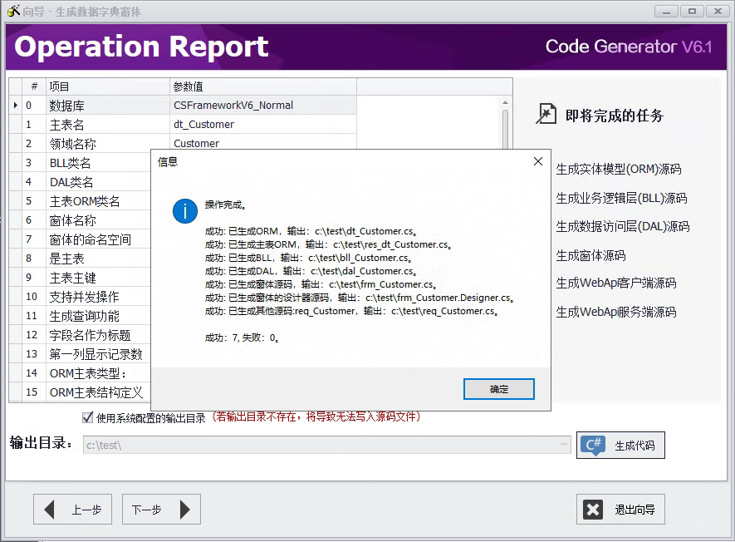Click the X icon beside 退出向导
Image resolution: width=735 pixels, height=542 pixels.
tap(593, 509)
